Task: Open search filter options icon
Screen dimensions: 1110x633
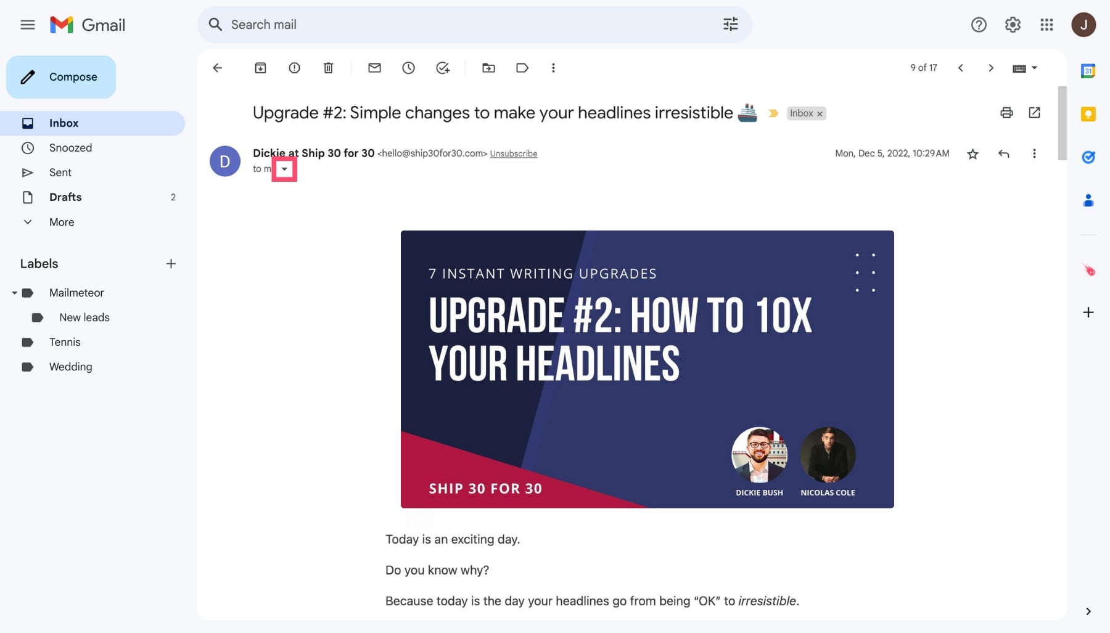Action: click(730, 25)
